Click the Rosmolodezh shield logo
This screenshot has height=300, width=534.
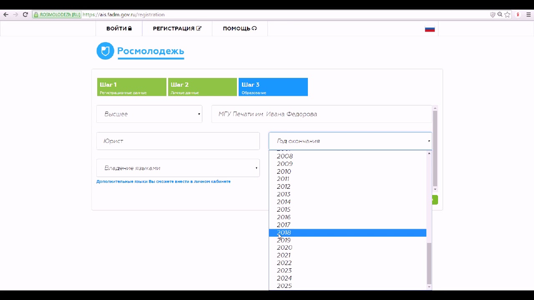click(x=105, y=51)
